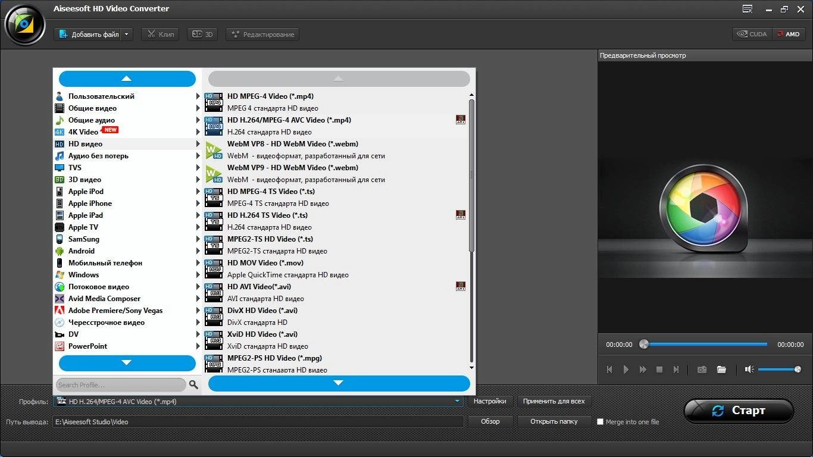Image resolution: width=813 pixels, height=457 pixels.
Task: Open Редактирование (Edit) tool
Action: 262,35
